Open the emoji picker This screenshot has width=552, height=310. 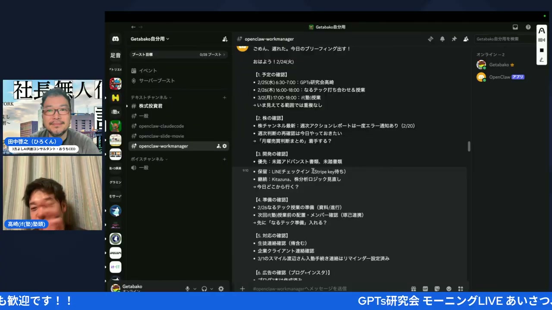coord(448,288)
